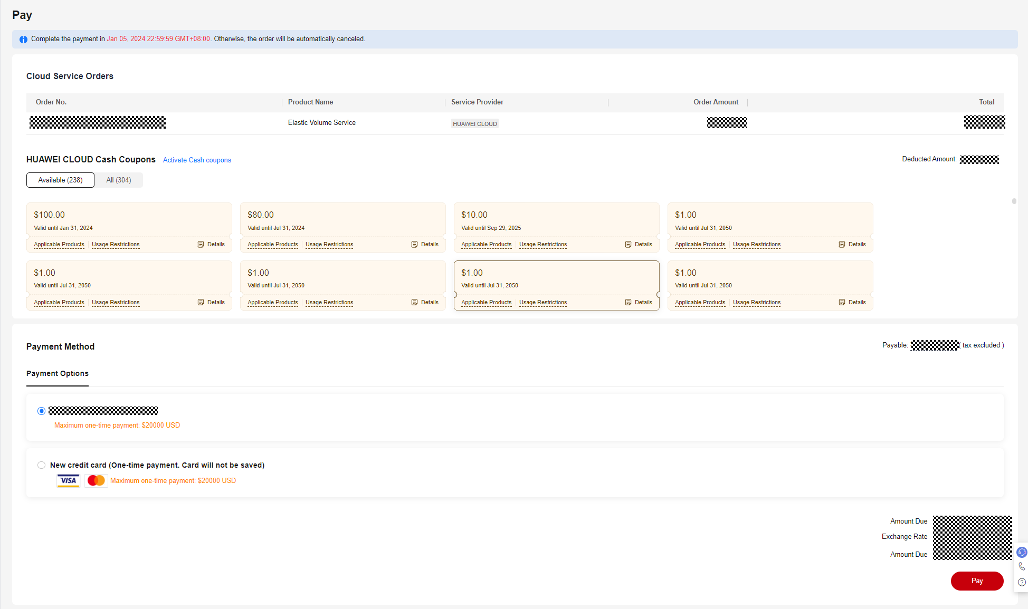Image resolution: width=1028 pixels, height=609 pixels.
Task: Click the Order No. column header
Action: 51,102
